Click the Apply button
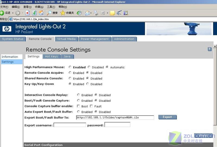The height and width of the screenshot is (147, 217). point(203,135)
